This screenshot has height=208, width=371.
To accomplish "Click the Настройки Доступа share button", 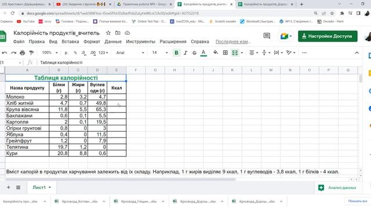I will 328,36.
